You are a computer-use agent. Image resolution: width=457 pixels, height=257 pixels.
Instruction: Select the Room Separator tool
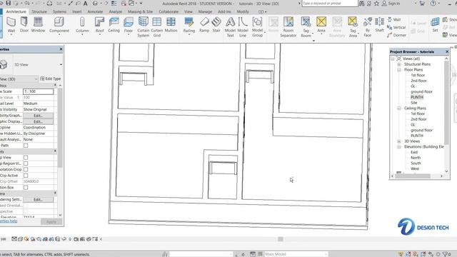pos(288,27)
